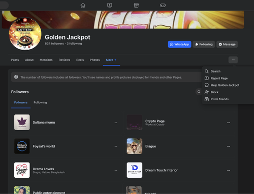Open the Reviews tab
Screen dimensions: 254x194
click(65, 60)
